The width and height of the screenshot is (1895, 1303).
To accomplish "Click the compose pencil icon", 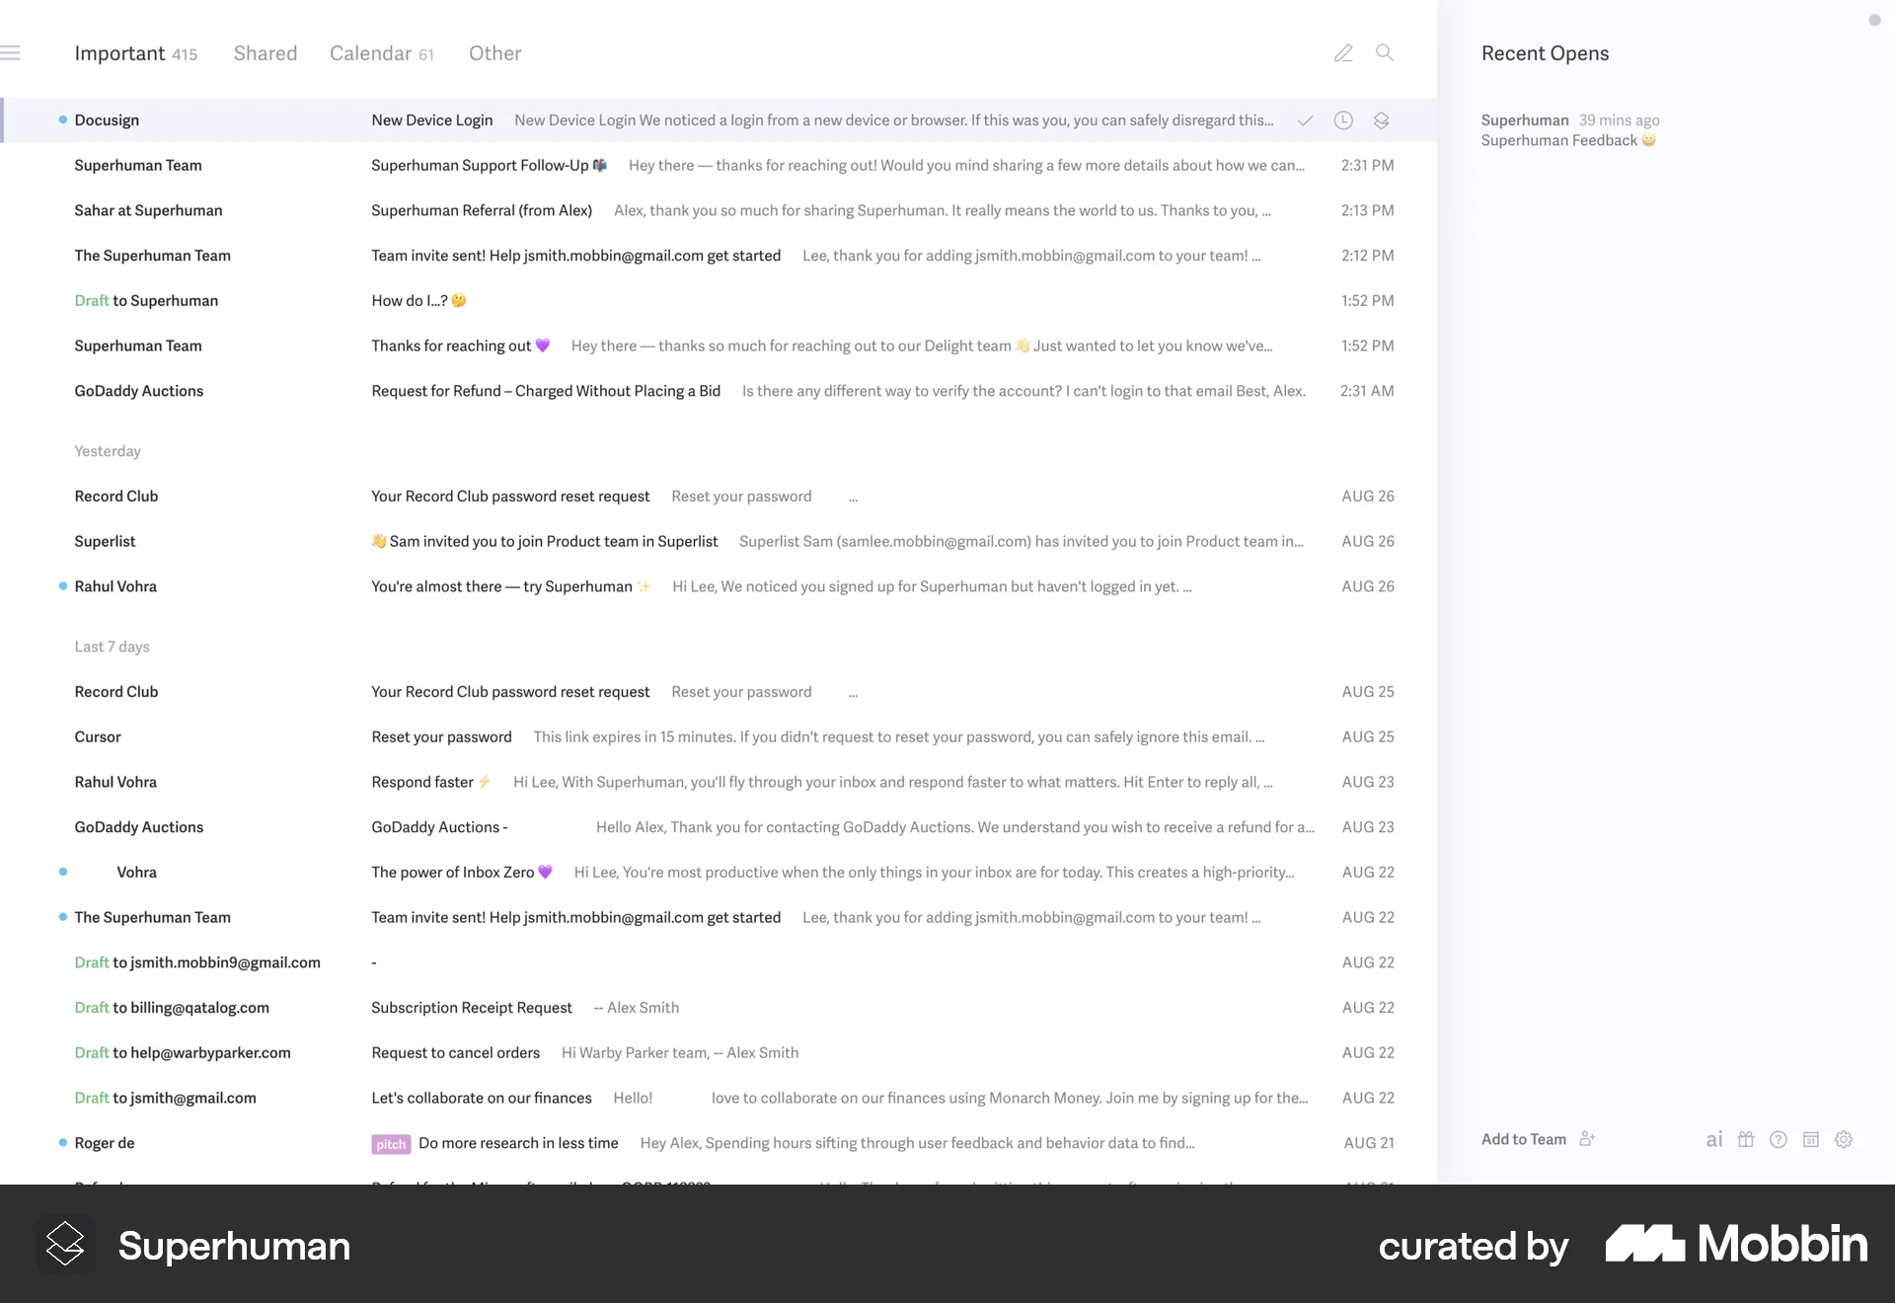I will [1343, 53].
